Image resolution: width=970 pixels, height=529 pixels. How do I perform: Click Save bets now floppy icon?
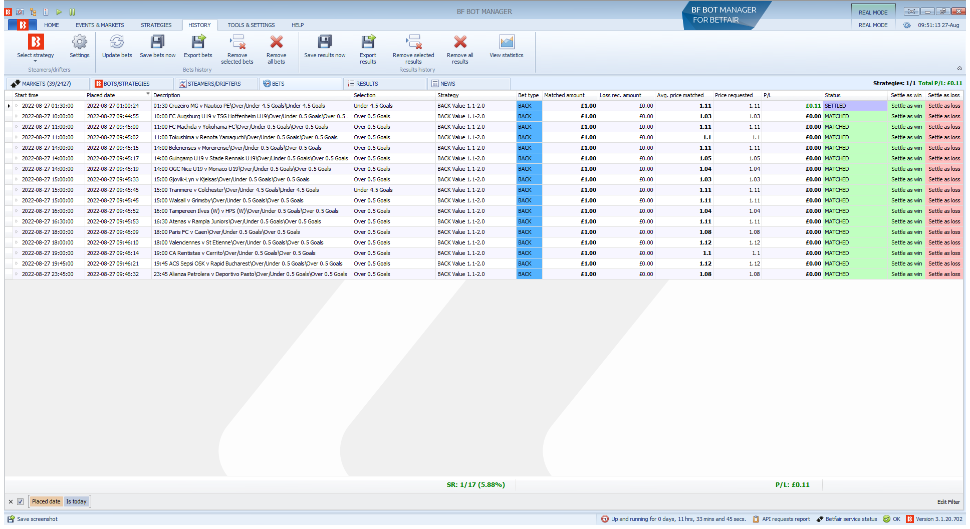pyautogui.click(x=157, y=42)
